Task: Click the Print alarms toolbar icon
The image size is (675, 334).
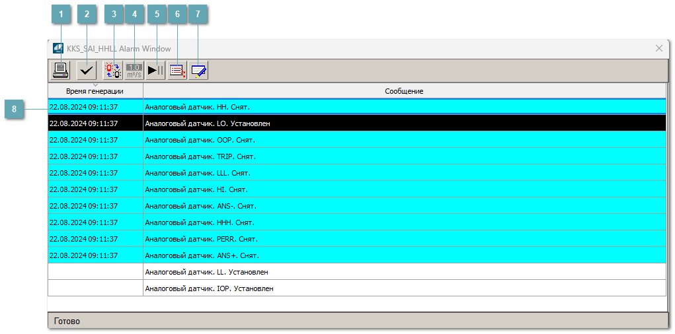Action: 61,70
